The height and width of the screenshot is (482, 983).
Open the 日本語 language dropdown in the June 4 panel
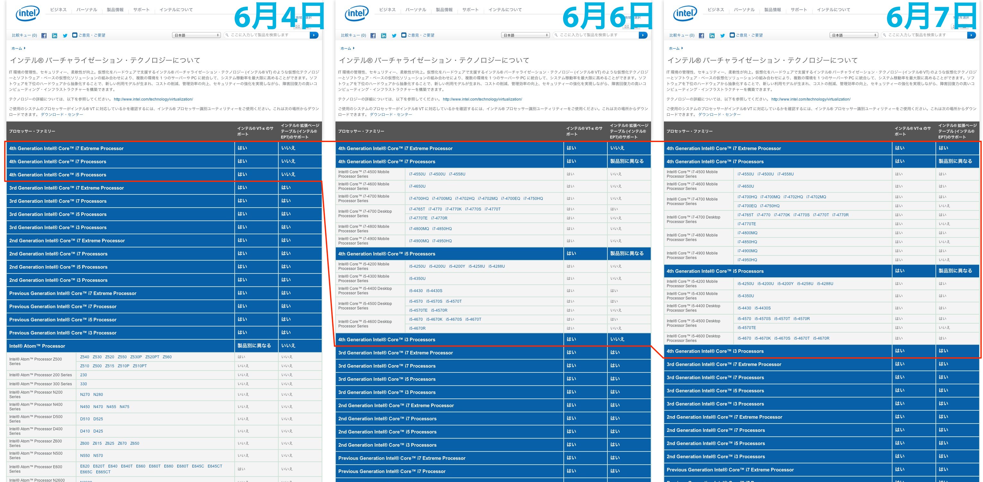point(196,35)
